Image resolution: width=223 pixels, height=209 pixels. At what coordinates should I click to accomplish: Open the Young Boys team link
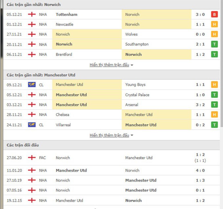[135, 85]
